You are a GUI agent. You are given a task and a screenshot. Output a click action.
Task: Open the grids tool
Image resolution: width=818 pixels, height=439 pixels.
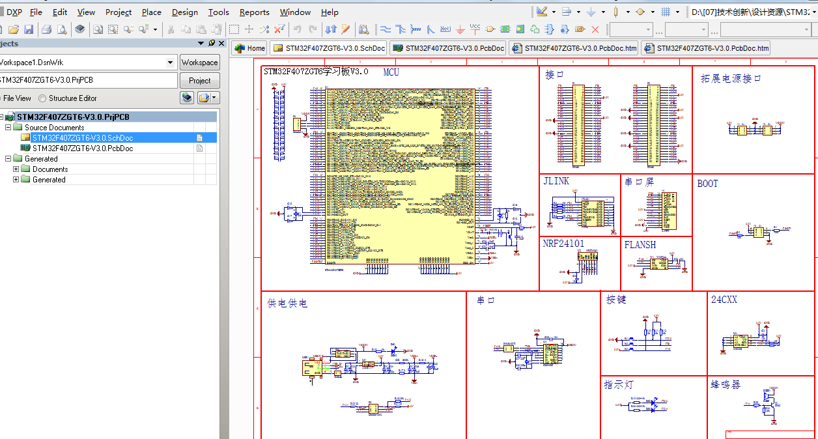pos(666,12)
